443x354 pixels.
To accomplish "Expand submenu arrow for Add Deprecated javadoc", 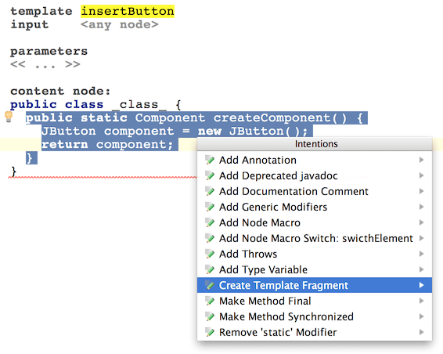I will click(x=422, y=175).
